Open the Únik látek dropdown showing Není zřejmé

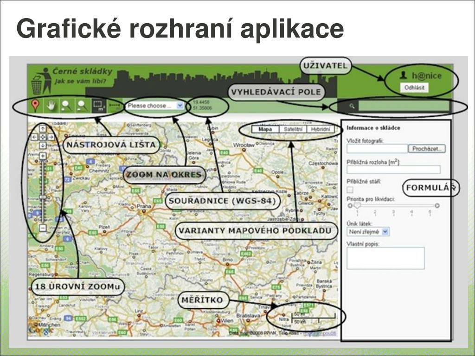[x=368, y=232]
